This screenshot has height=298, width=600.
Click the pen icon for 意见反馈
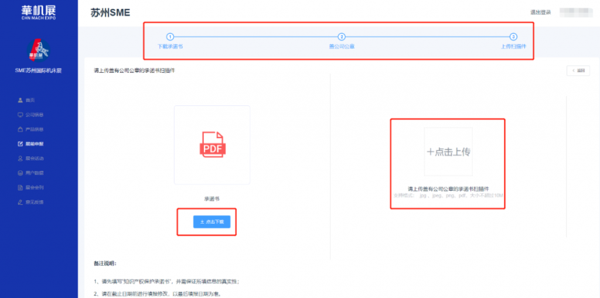point(21,202)
